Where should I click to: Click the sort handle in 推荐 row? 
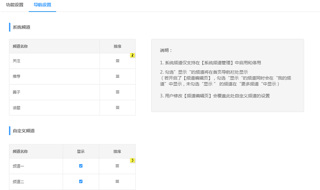pos(118,76)
